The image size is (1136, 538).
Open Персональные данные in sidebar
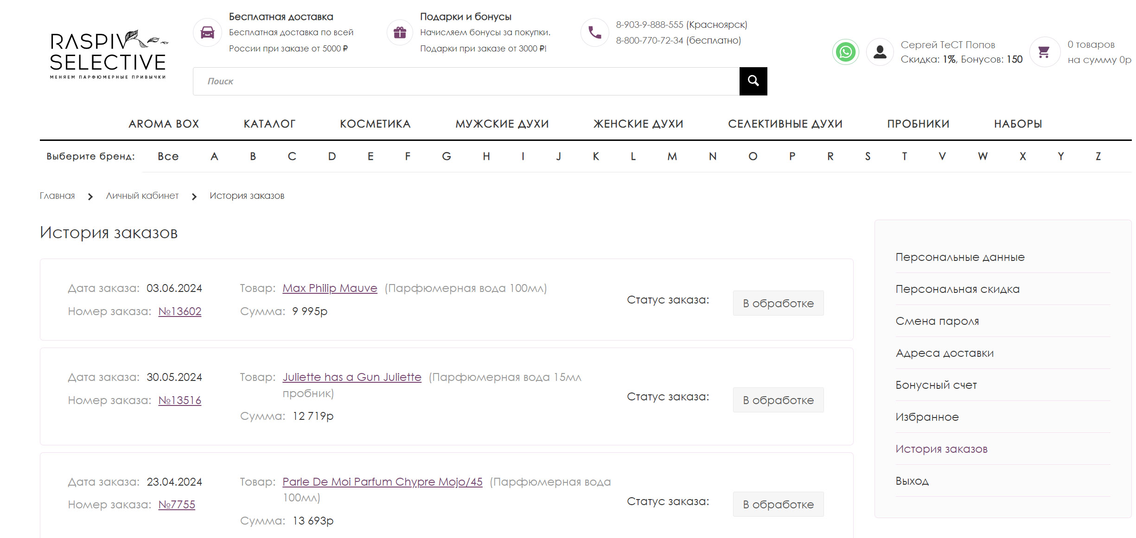[960, 257]
